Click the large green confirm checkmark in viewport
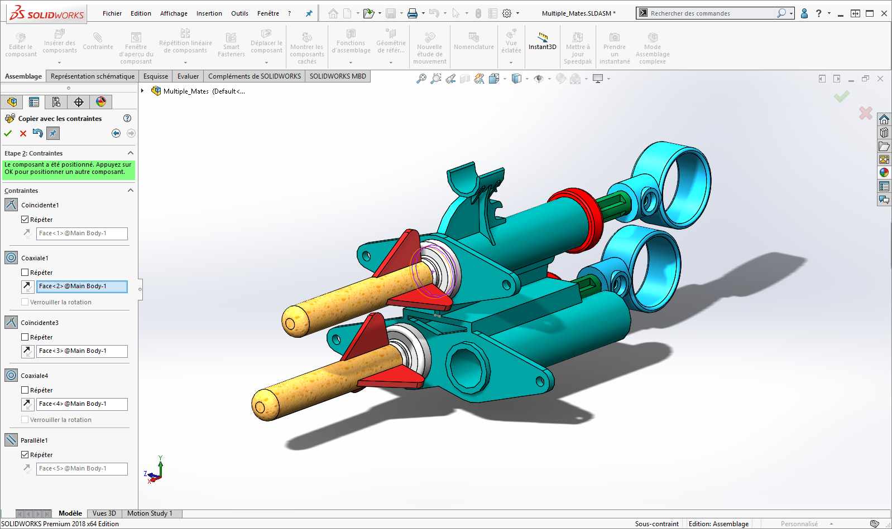Viewport: 892px width, 529px height. (x=842, y=96)
